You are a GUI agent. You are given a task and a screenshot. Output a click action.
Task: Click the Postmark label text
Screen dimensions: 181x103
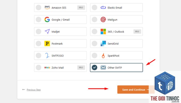click(57, 44)
